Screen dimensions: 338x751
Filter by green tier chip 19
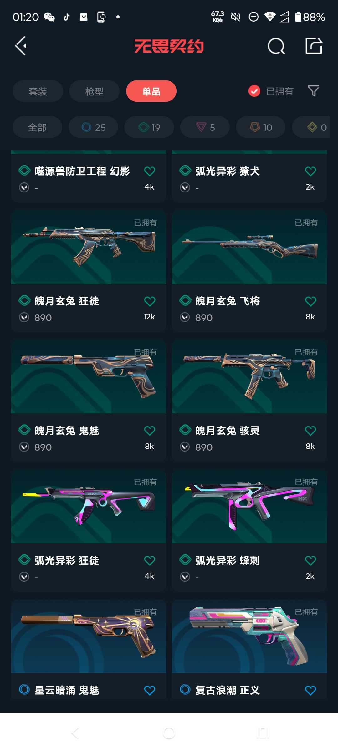point(149,127)
